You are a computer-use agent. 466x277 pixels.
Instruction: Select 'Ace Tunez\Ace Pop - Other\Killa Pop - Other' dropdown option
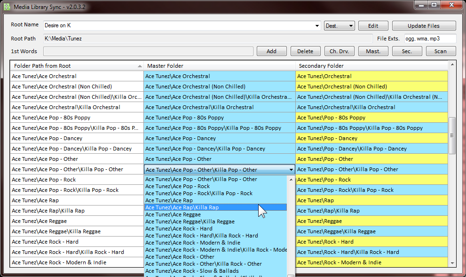pyautogui.click(x=216, y=179)
